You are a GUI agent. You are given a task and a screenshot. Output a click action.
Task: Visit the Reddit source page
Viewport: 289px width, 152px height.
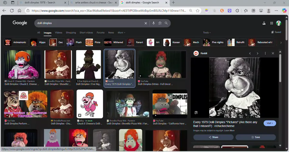point(270,123)
